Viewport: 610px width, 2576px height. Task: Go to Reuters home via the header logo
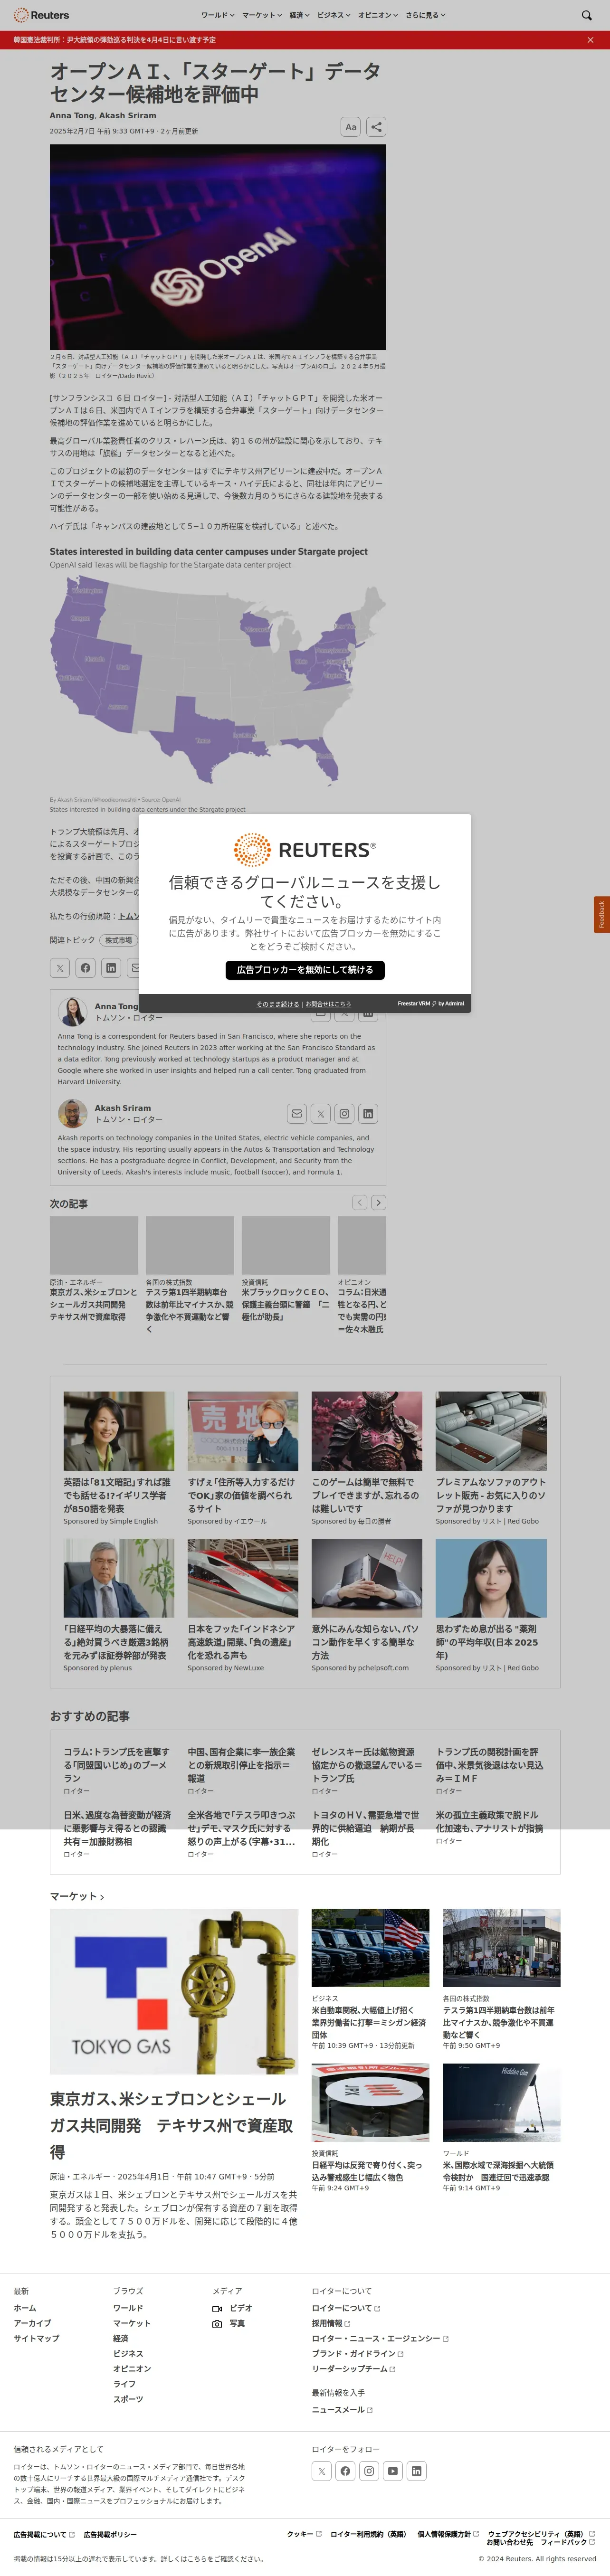tap(41, 15)
